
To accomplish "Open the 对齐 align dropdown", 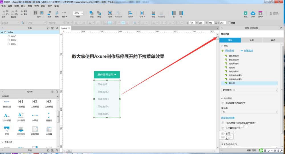I will coord(131,14).
